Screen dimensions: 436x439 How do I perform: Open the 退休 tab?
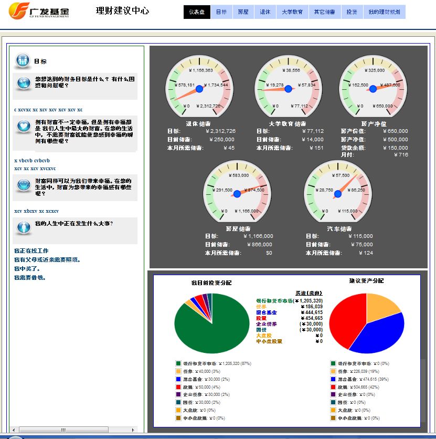click(x=265, y=12)
